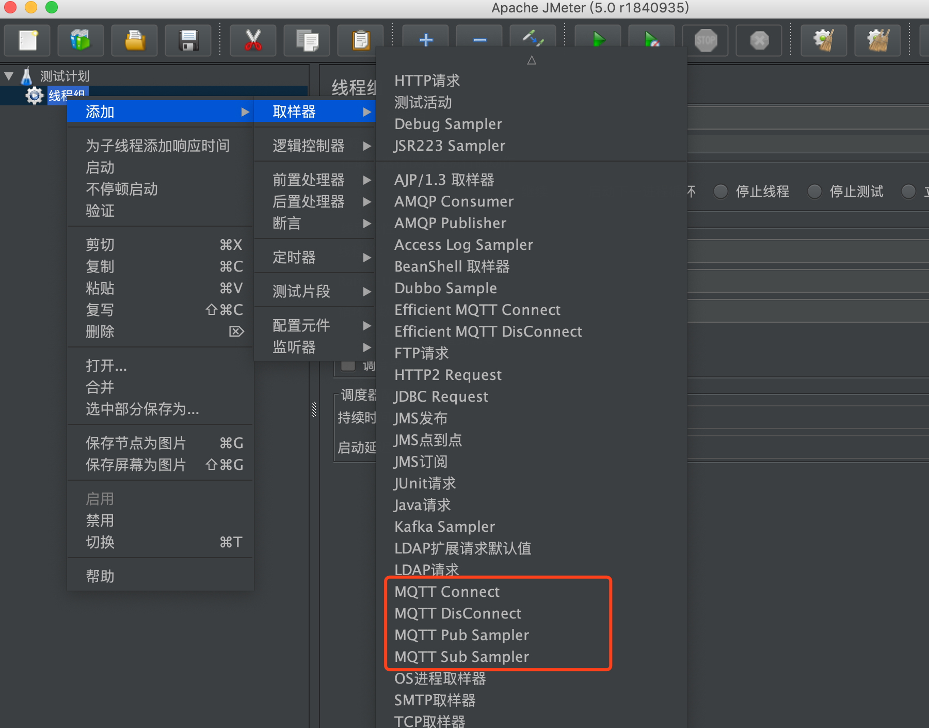Click the disabled STOP toolbar icon
The height and width of the screenshot is (728, 929).
(705, 40)
